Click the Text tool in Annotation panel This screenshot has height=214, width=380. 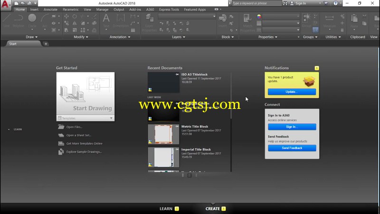(106, 21)
